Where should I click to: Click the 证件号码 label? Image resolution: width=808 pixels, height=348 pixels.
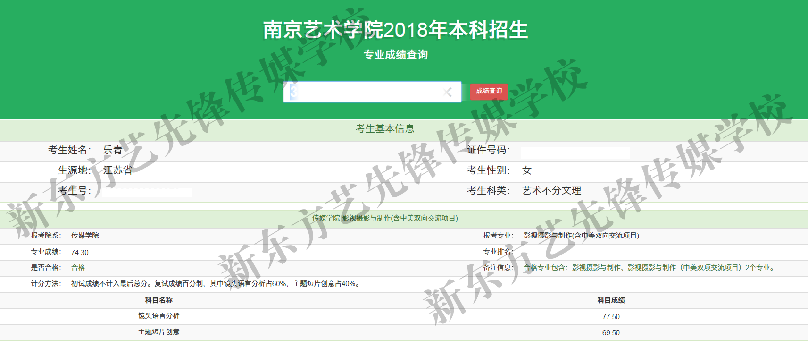(489, 150)
